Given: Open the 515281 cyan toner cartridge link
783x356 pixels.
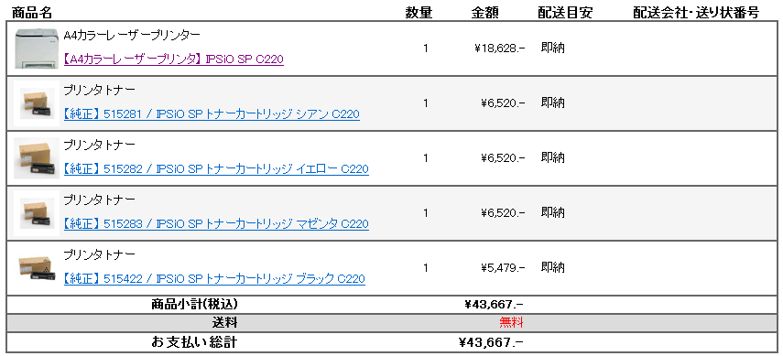Looking at the screenshot, I should tap(212, 114).
